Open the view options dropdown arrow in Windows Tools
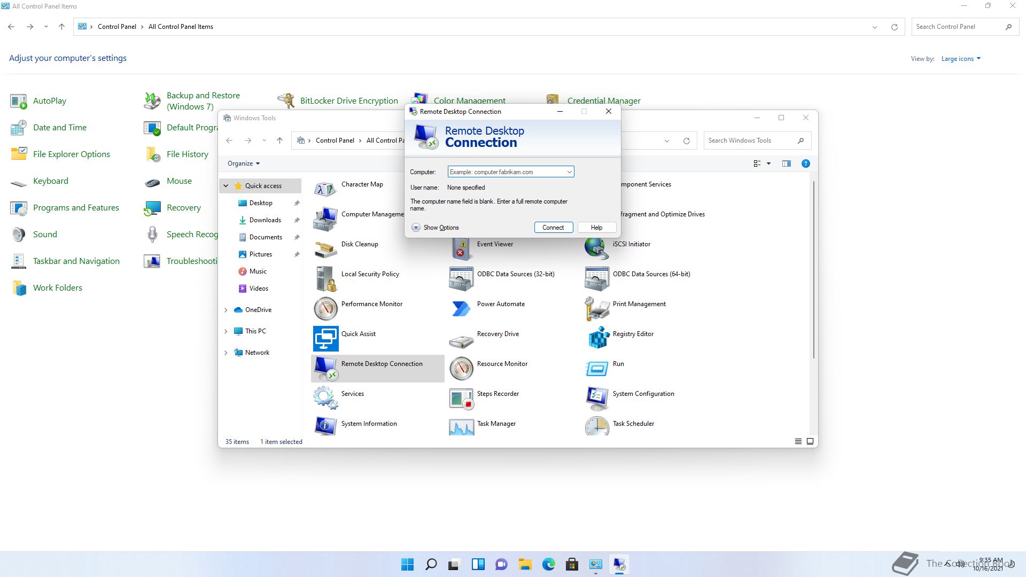 tap(768, 163)
